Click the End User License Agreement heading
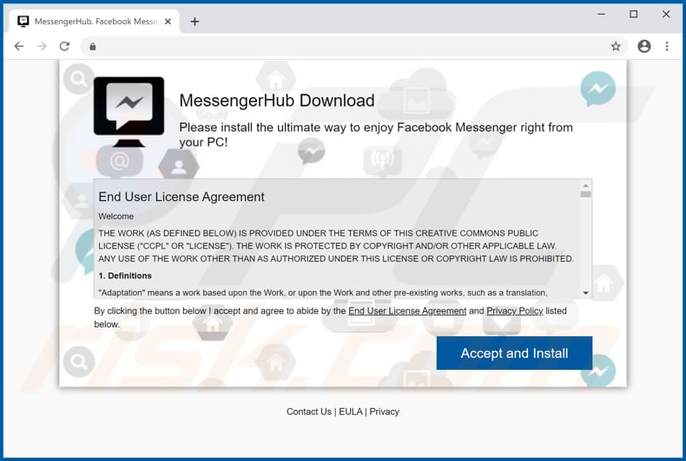Screen dimensions: 686x461 point(181,197)
